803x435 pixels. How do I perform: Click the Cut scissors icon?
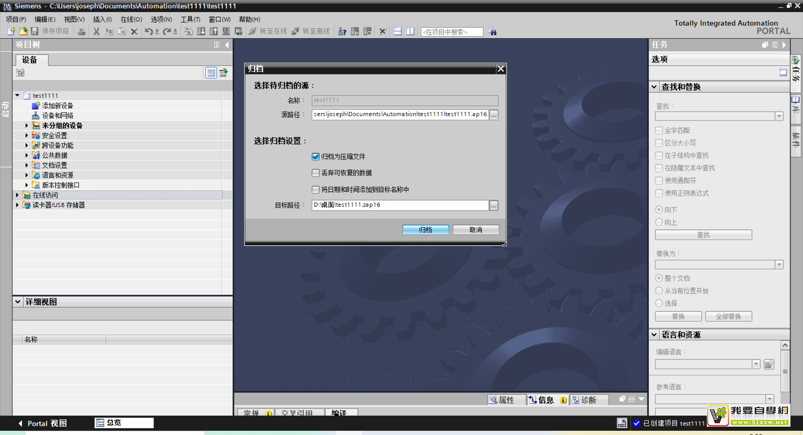(97, 31)
